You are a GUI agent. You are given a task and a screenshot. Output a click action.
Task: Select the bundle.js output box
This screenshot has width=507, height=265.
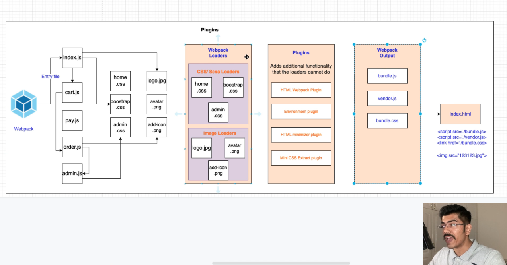pos(387,76)
